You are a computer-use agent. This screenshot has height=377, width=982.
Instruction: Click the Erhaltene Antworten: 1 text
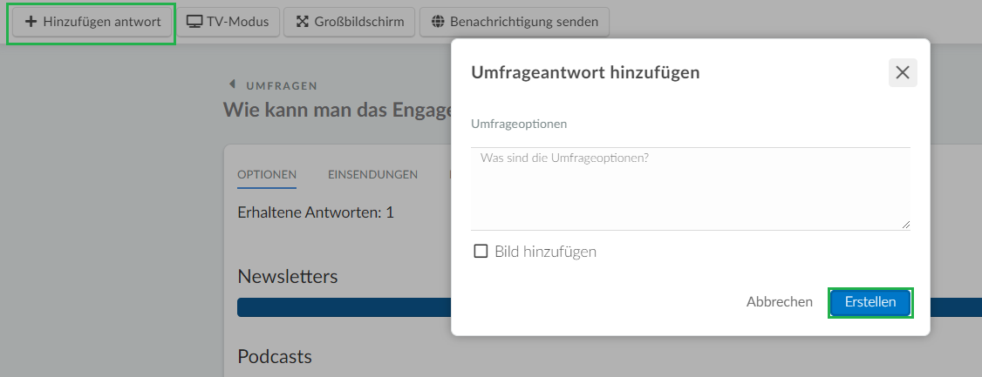(x=316, y=212)
